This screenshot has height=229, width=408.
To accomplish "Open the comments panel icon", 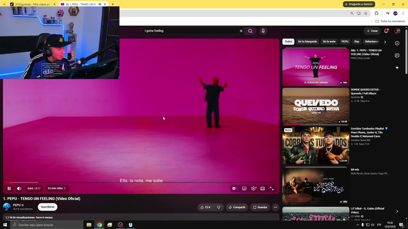I will click(397, 56).
